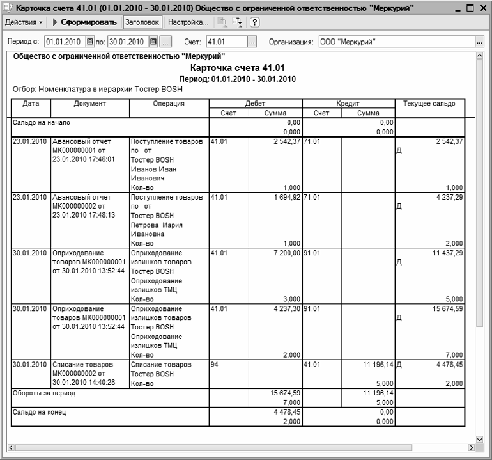
Task: Open Настройка... settings
Action: click(188, 22)
